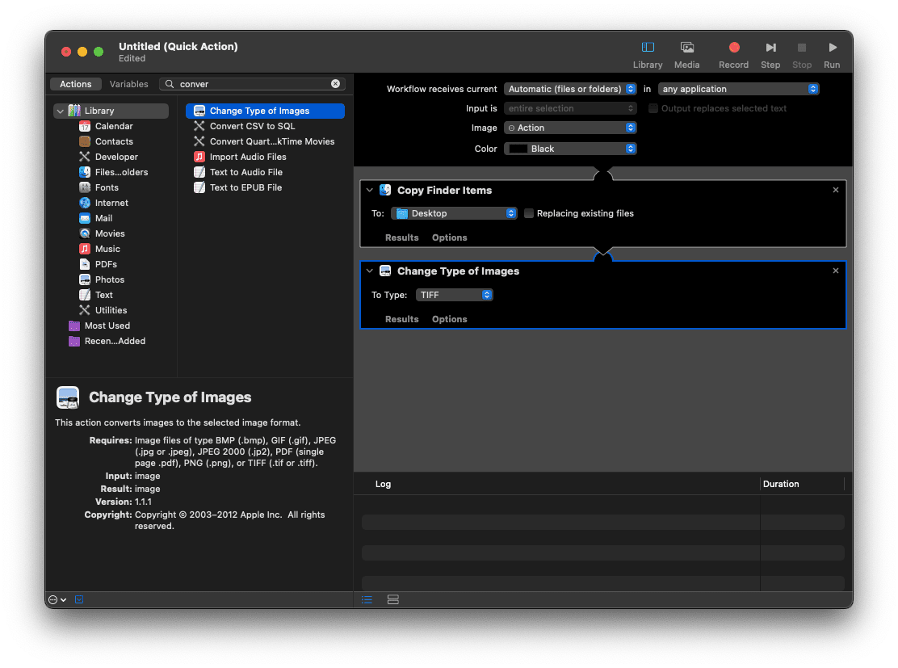Open the Desktop destination dropdown
The height and width of the screenshot is (668, 898).
coord(454,213)
